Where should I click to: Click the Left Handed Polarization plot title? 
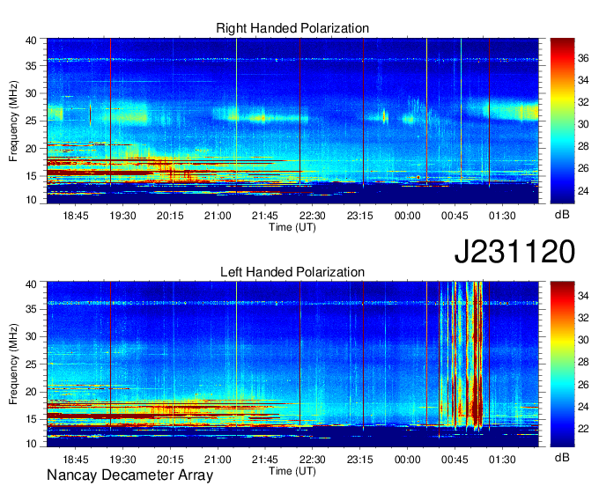292,272
